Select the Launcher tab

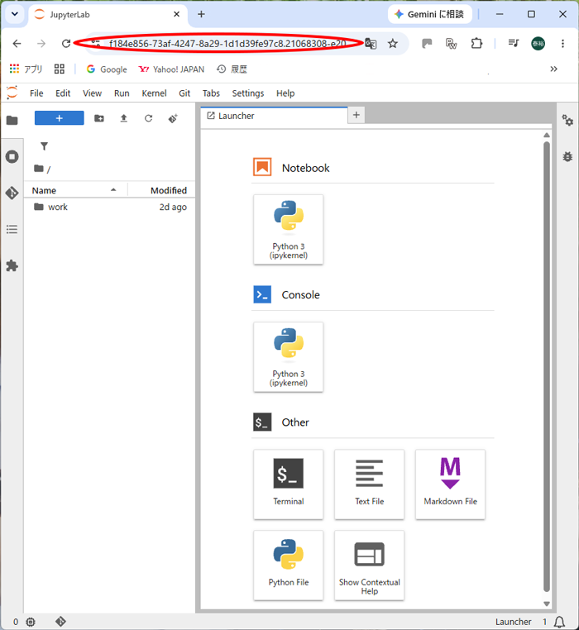coord(274,116)
